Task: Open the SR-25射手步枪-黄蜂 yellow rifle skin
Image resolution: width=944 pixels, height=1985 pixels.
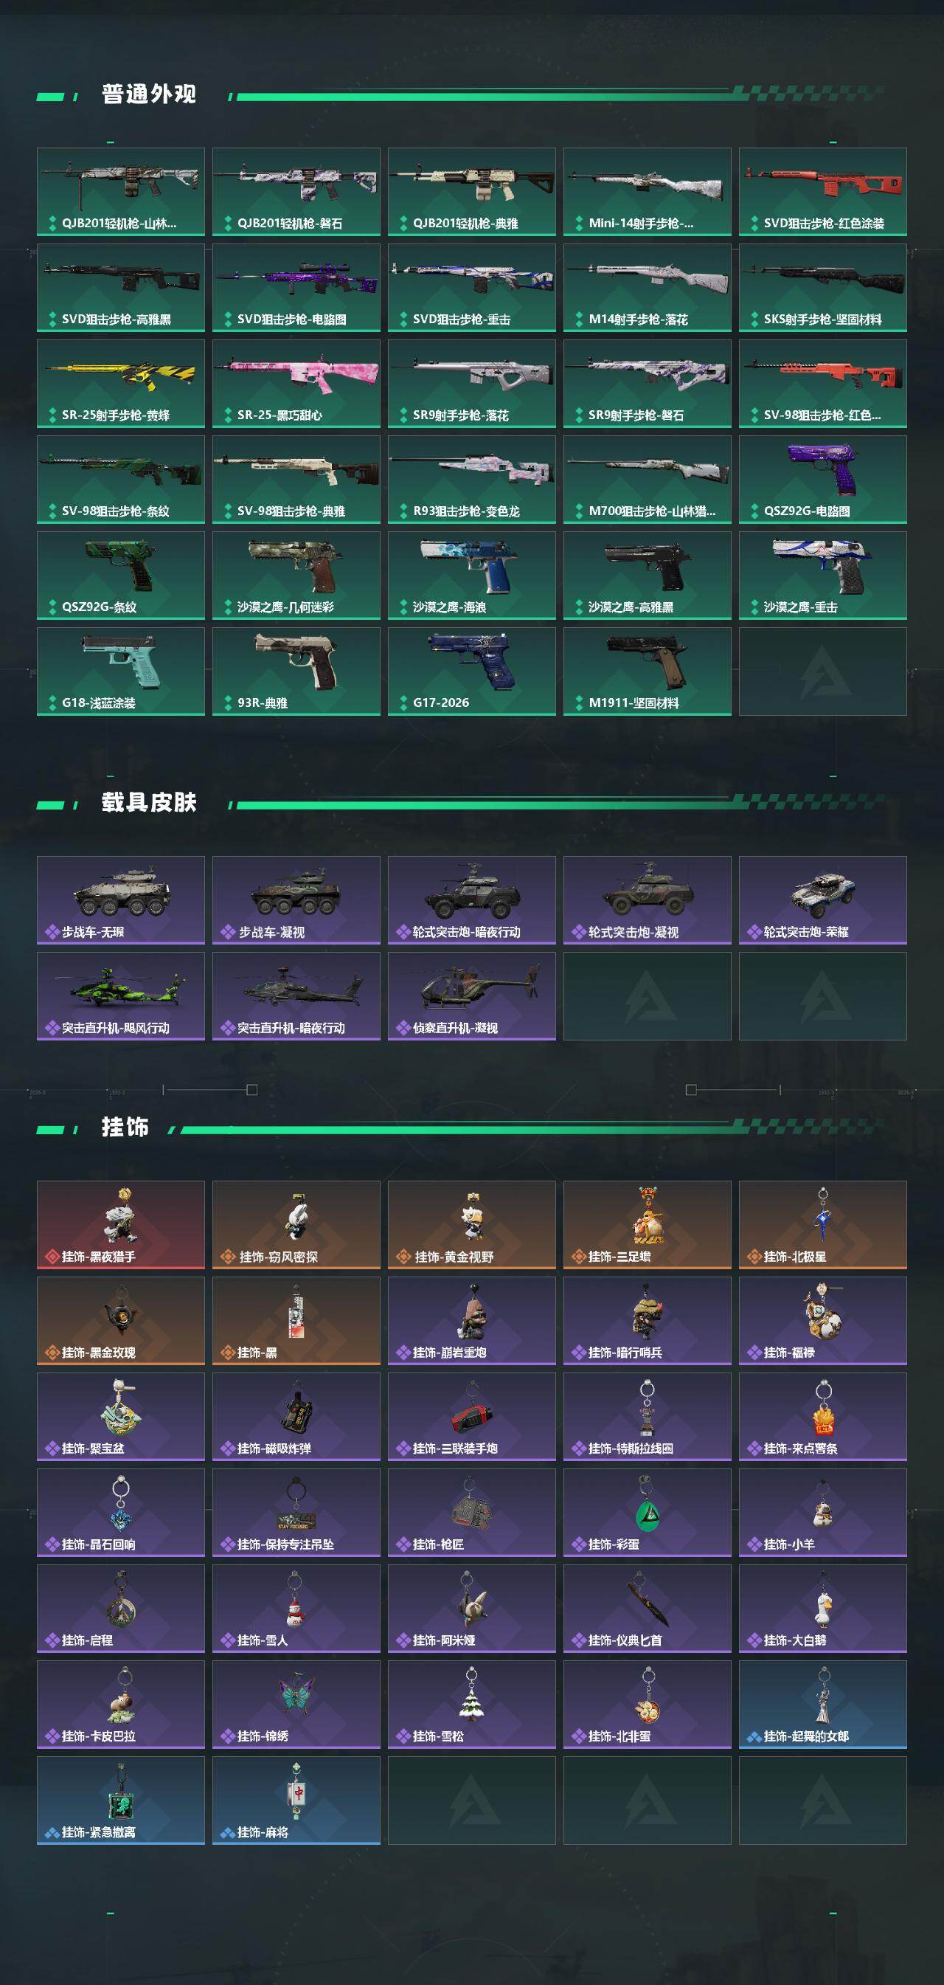Action: (121, 384)
